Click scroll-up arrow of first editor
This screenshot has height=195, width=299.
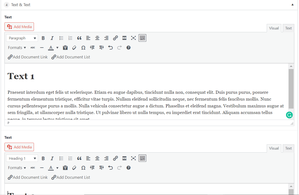tap(291, 66)
